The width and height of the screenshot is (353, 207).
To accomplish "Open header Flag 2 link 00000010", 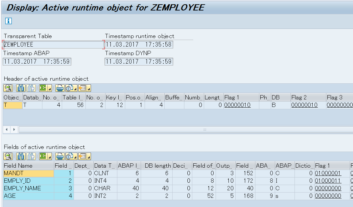I will tap(304, 105).
